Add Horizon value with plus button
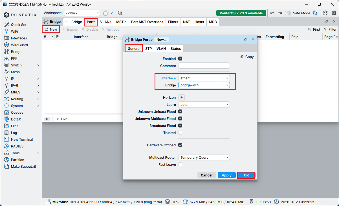339x206 pixels. (182, 98)
